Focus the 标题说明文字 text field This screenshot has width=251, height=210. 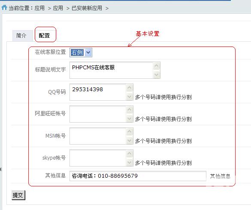click(112, 70)
